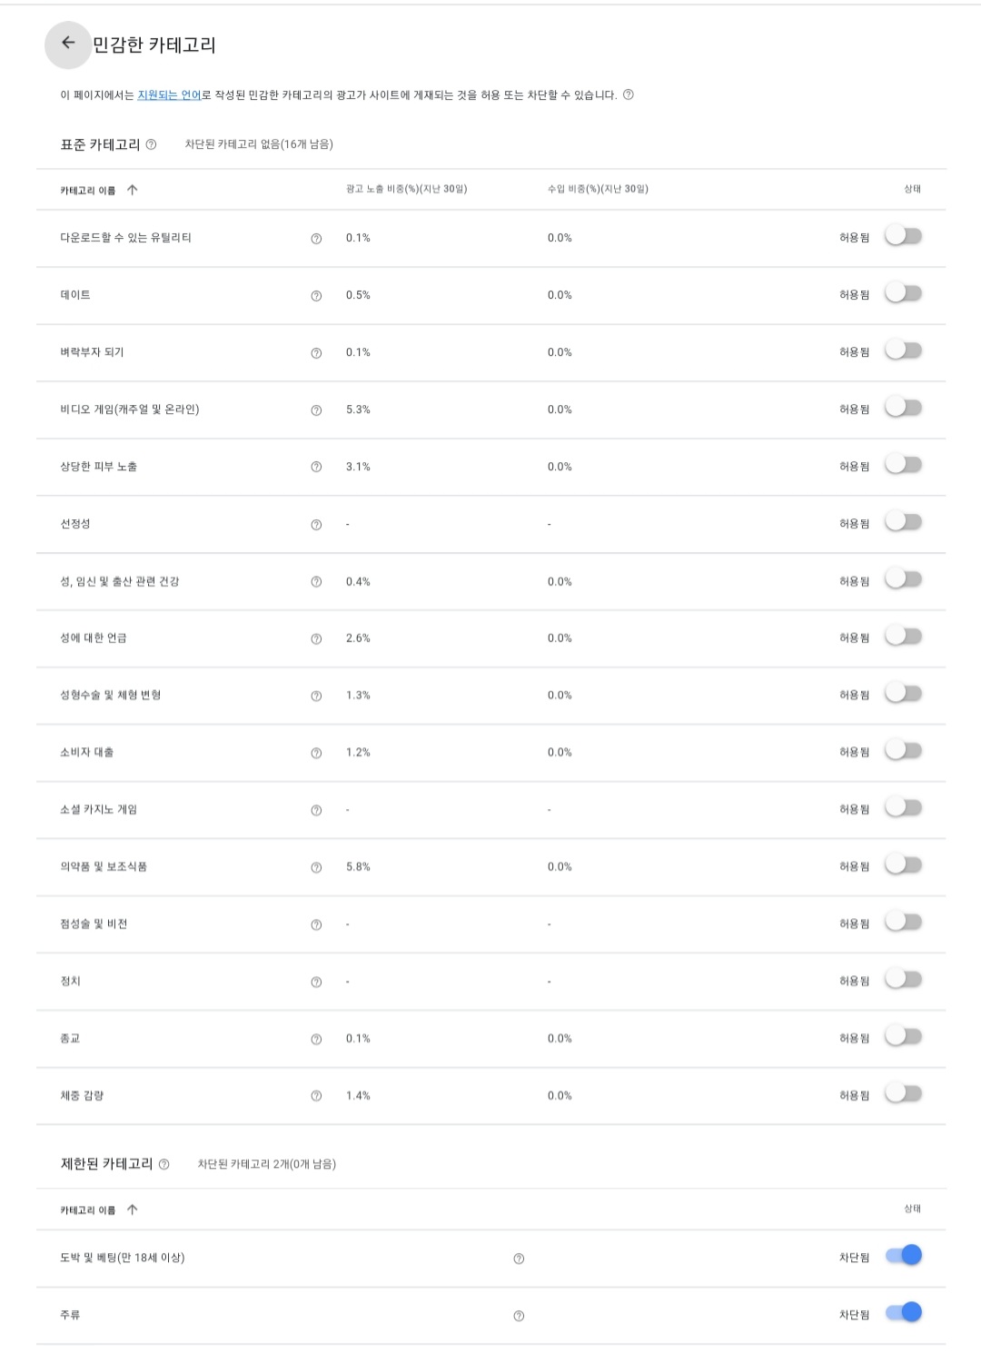The image size is (981, 1363).
Task: Block the 데이트 category
Action: (x=902, y=294)
